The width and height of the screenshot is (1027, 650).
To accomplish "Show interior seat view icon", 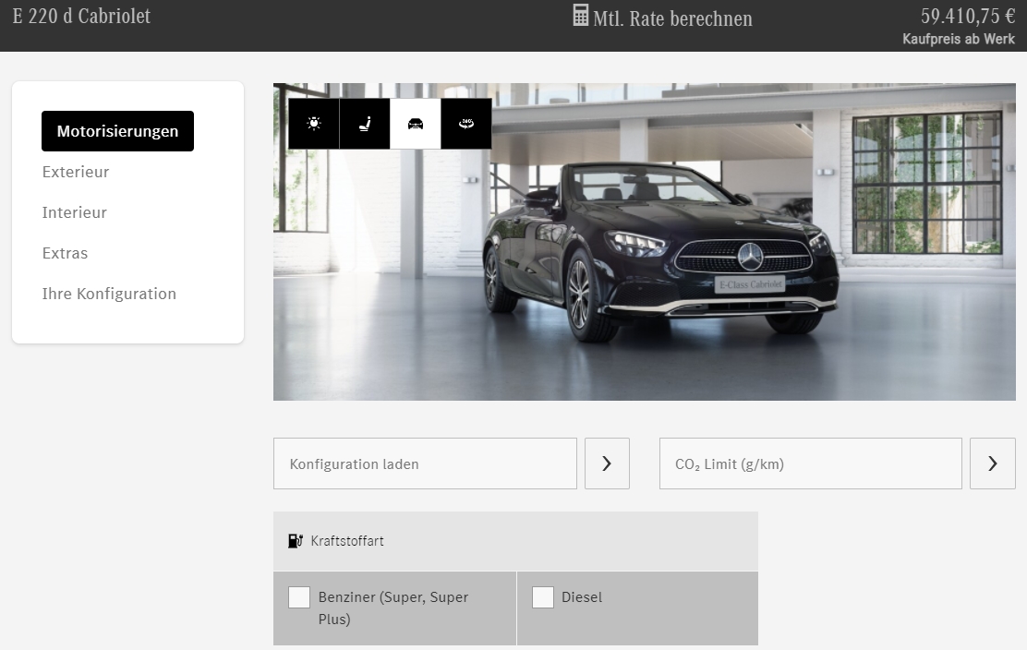I will click(365, 124).
